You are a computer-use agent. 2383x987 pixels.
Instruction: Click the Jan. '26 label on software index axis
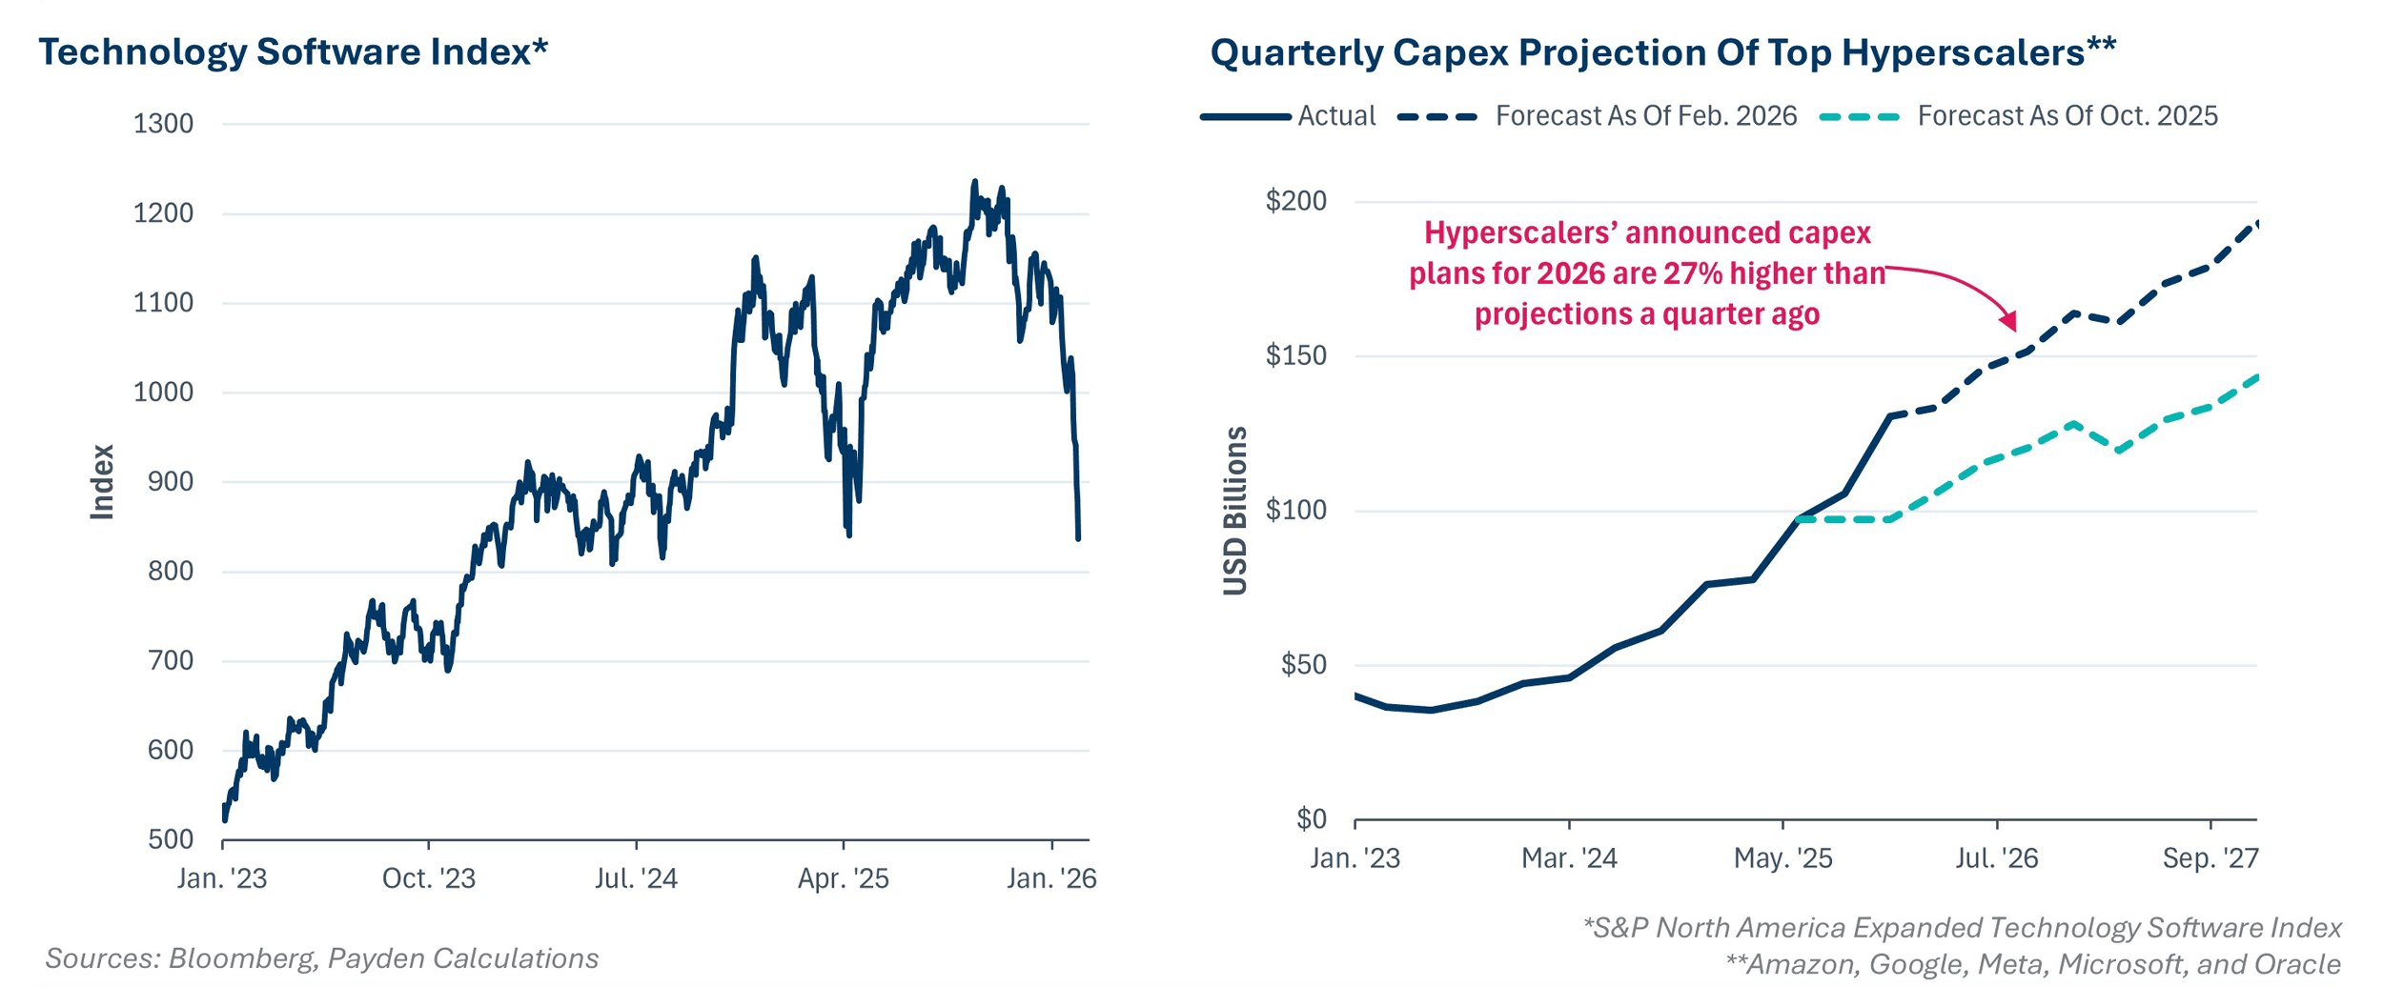click(1051, 878)
